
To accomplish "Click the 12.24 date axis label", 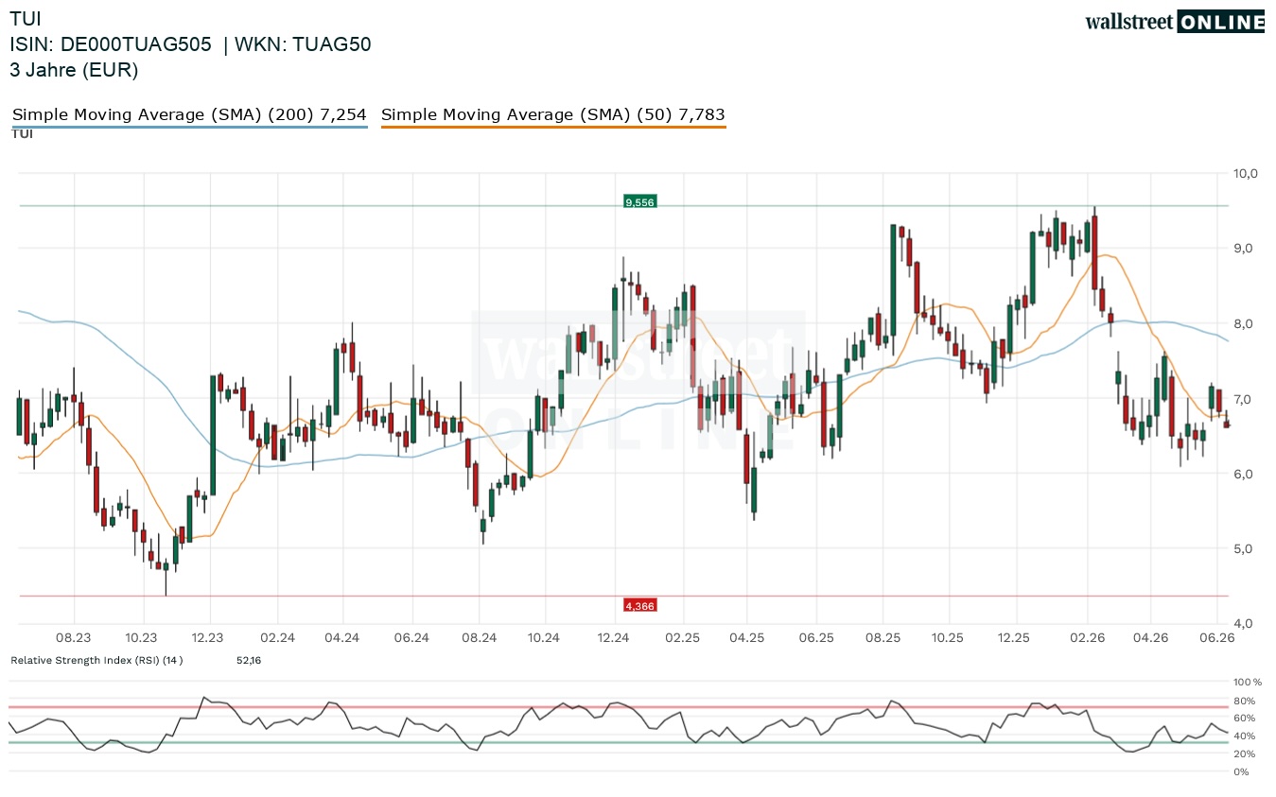I will [613, 638].
